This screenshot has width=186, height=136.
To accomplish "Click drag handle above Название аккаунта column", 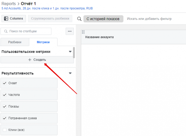I will coord(83,32).
